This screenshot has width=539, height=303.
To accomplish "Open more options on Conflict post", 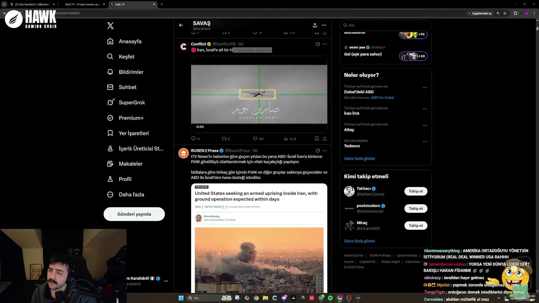I will coord(325,44).
